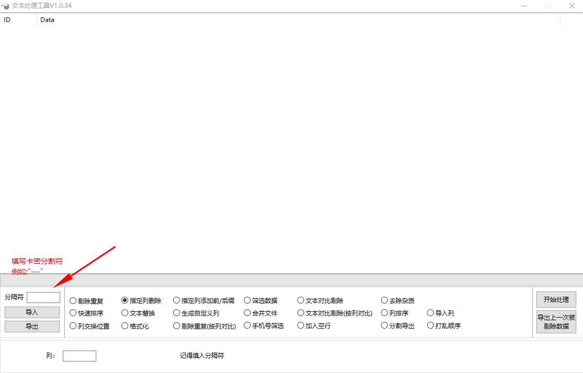The height and width of the screenshot is (373, 583).
Task: Click the Data column header
Action: pyautogui.click(x=298, y=20)
